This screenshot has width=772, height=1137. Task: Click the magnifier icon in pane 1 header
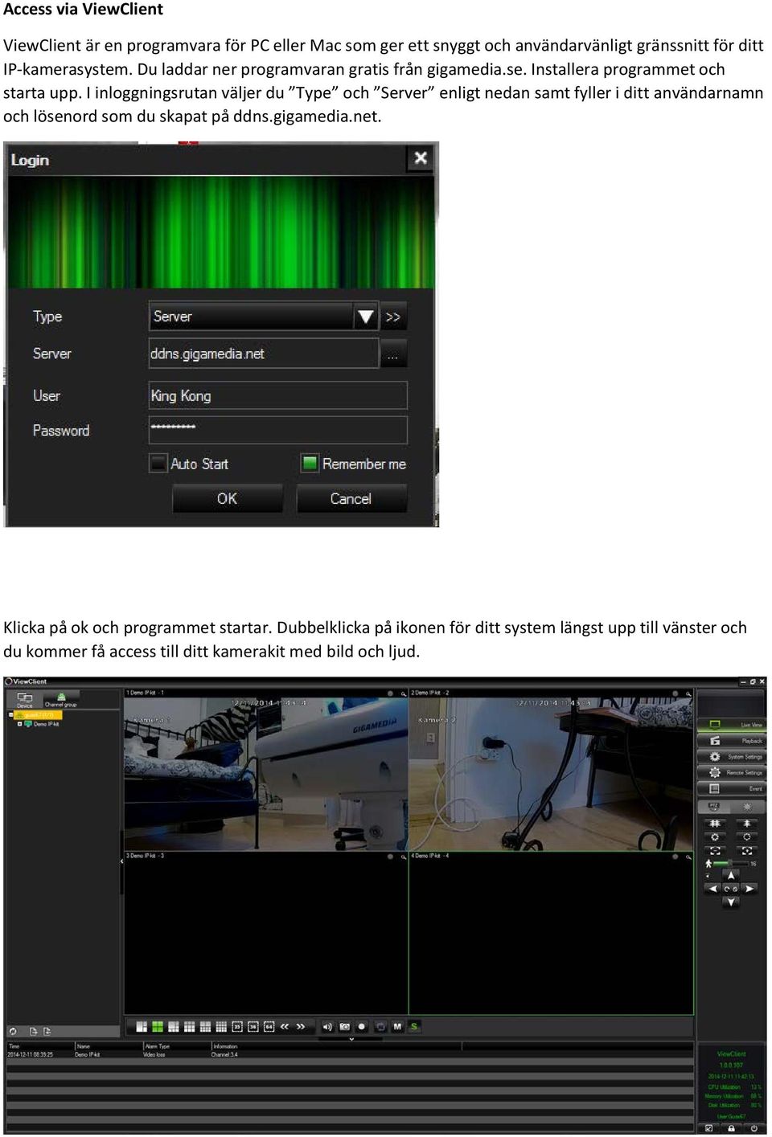[403, 693]
